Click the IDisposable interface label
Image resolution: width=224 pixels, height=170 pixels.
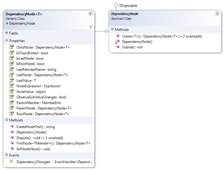pos(128,6)
